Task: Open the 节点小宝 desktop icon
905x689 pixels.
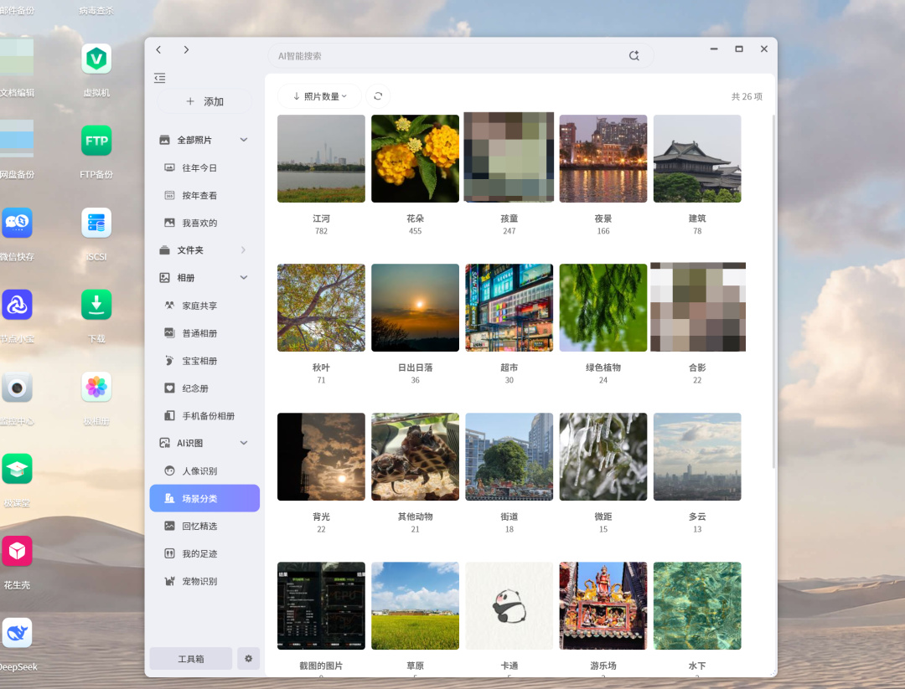Action: coord(17,305)
